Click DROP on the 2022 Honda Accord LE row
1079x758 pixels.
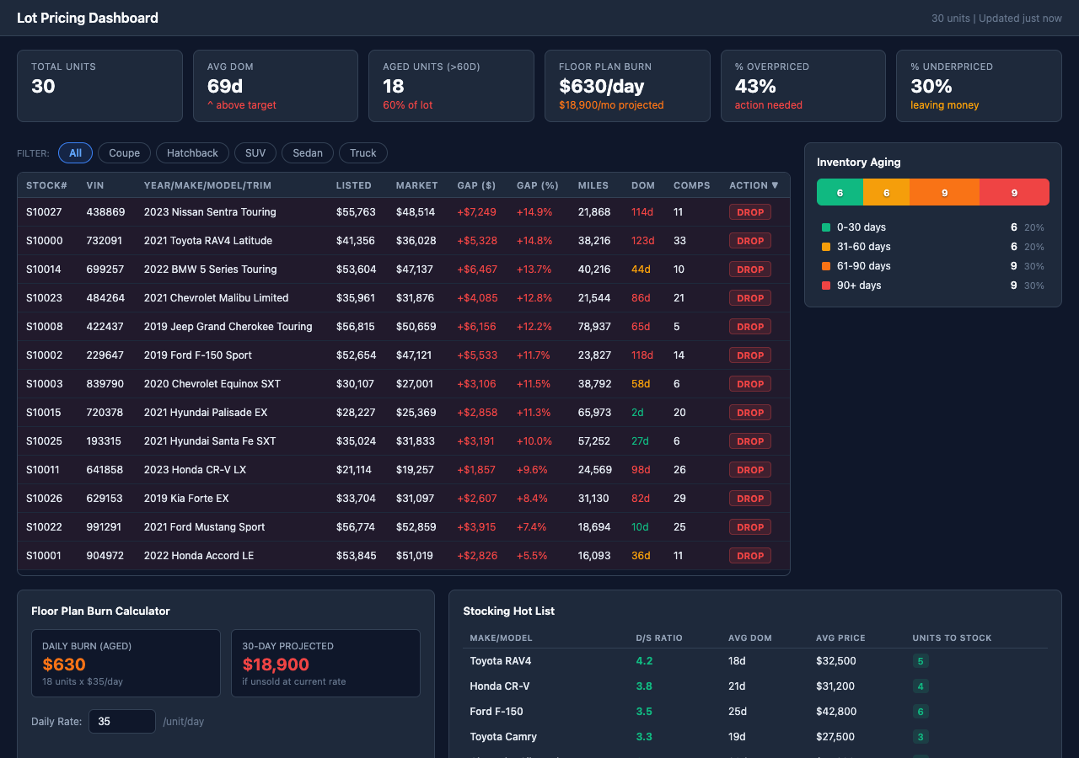(x=749, y=555)
